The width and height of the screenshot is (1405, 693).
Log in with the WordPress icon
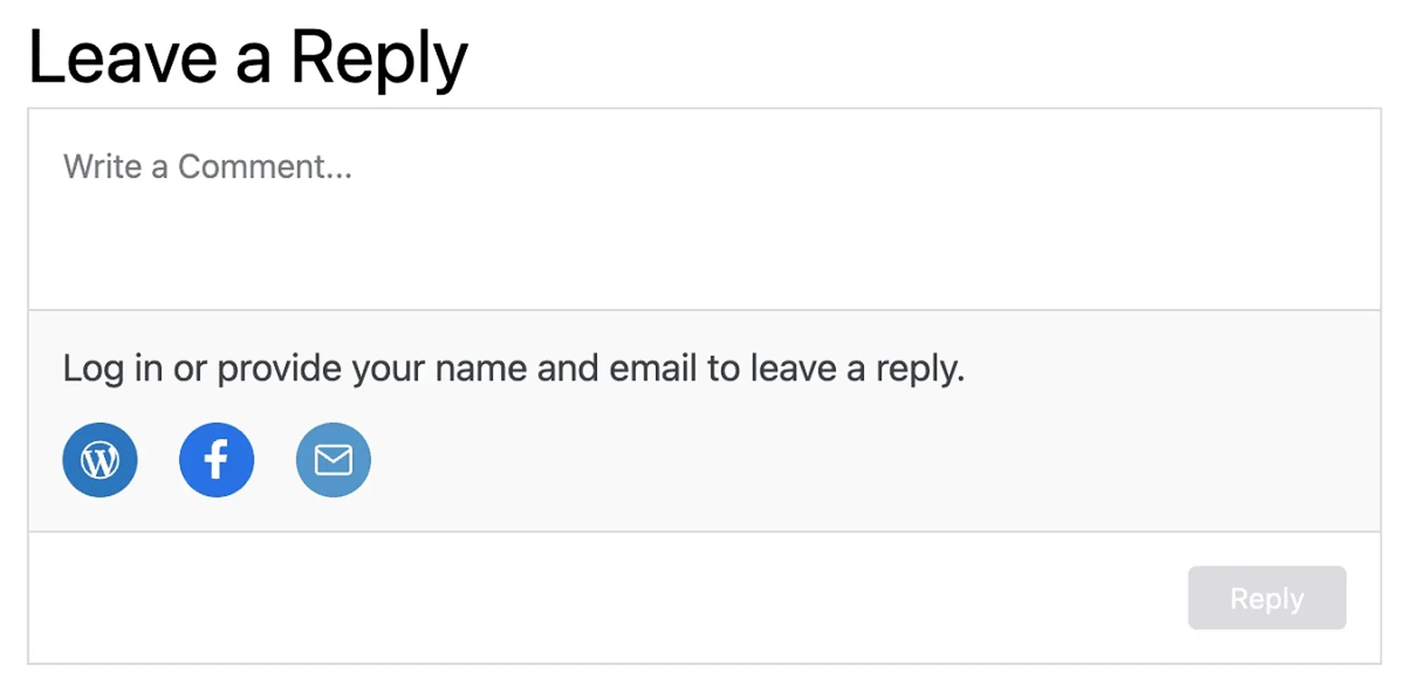tap(100, 460)
